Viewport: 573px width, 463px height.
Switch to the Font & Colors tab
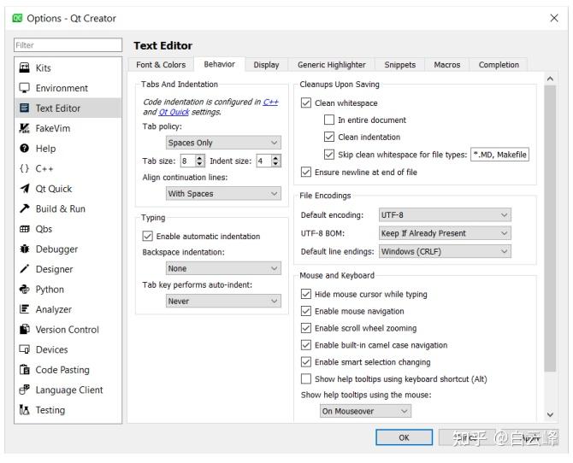pos(161,65)
